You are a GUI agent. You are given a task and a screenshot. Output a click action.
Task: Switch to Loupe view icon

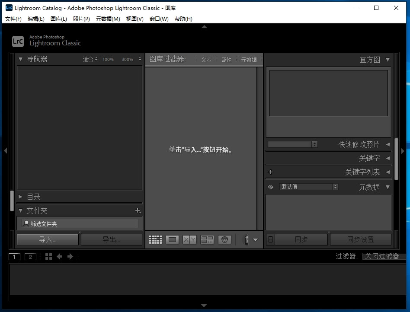point(172,239)
